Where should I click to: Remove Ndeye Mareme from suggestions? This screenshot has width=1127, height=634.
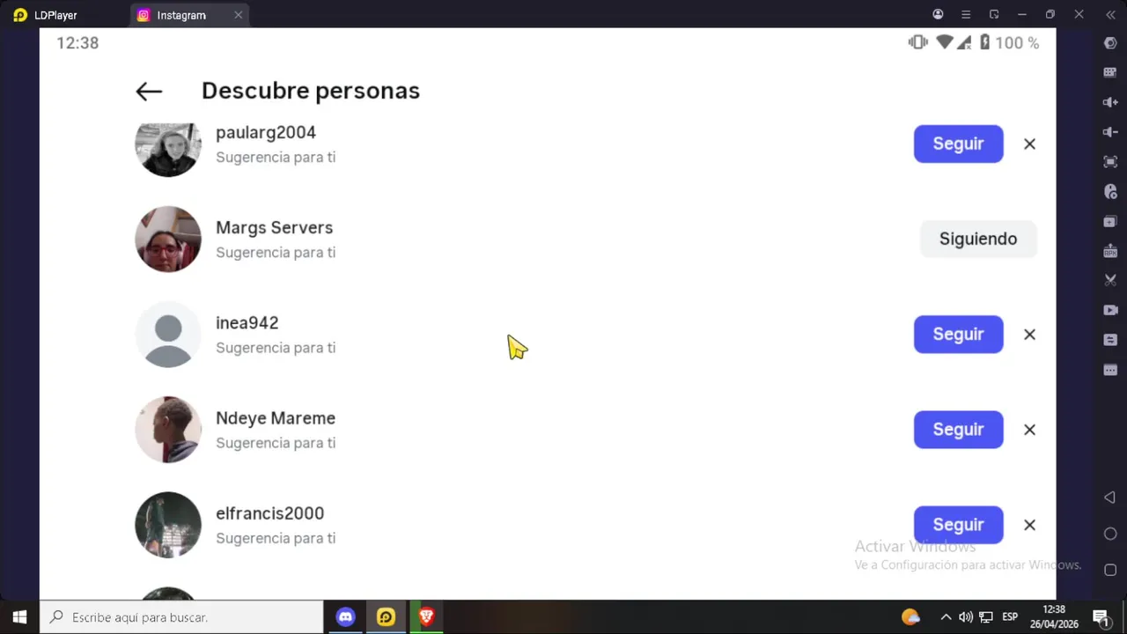1029,430
